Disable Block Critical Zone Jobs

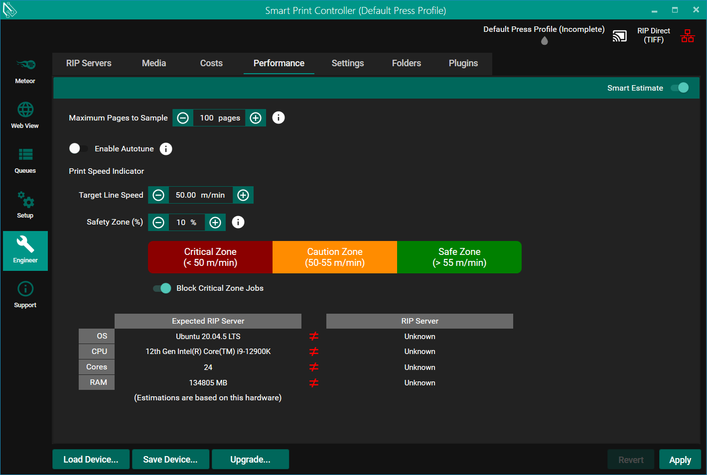[x=162, y=288]
